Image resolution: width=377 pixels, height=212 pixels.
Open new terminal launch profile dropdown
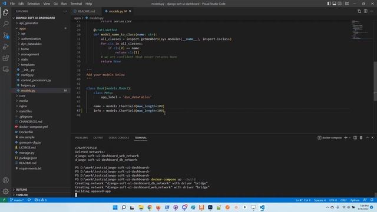point(349,138)
